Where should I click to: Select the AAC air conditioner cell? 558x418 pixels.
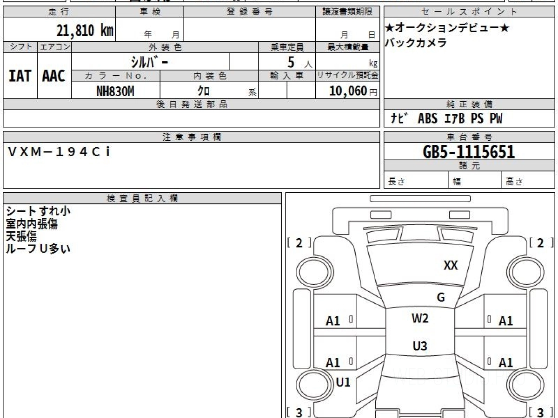54,76
